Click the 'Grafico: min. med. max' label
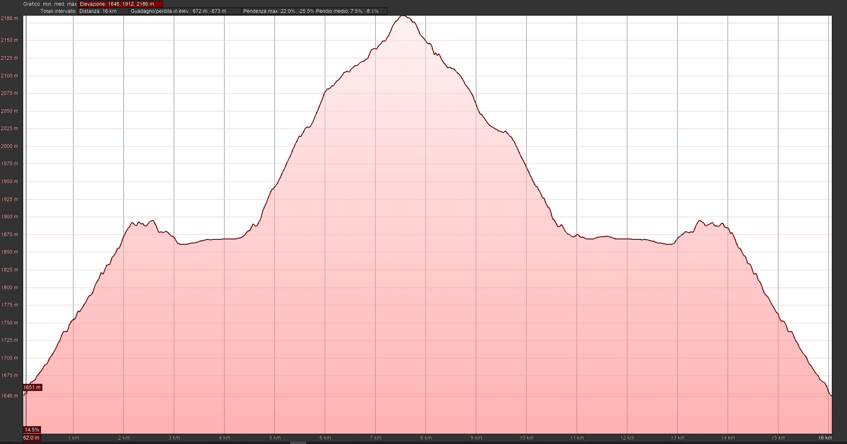 [50, 4]
